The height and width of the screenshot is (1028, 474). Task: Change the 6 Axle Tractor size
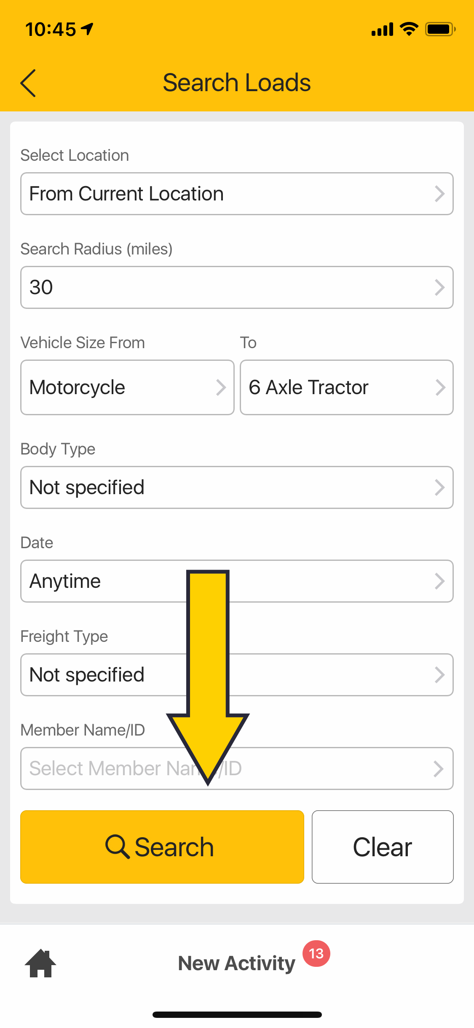[346, 387]
